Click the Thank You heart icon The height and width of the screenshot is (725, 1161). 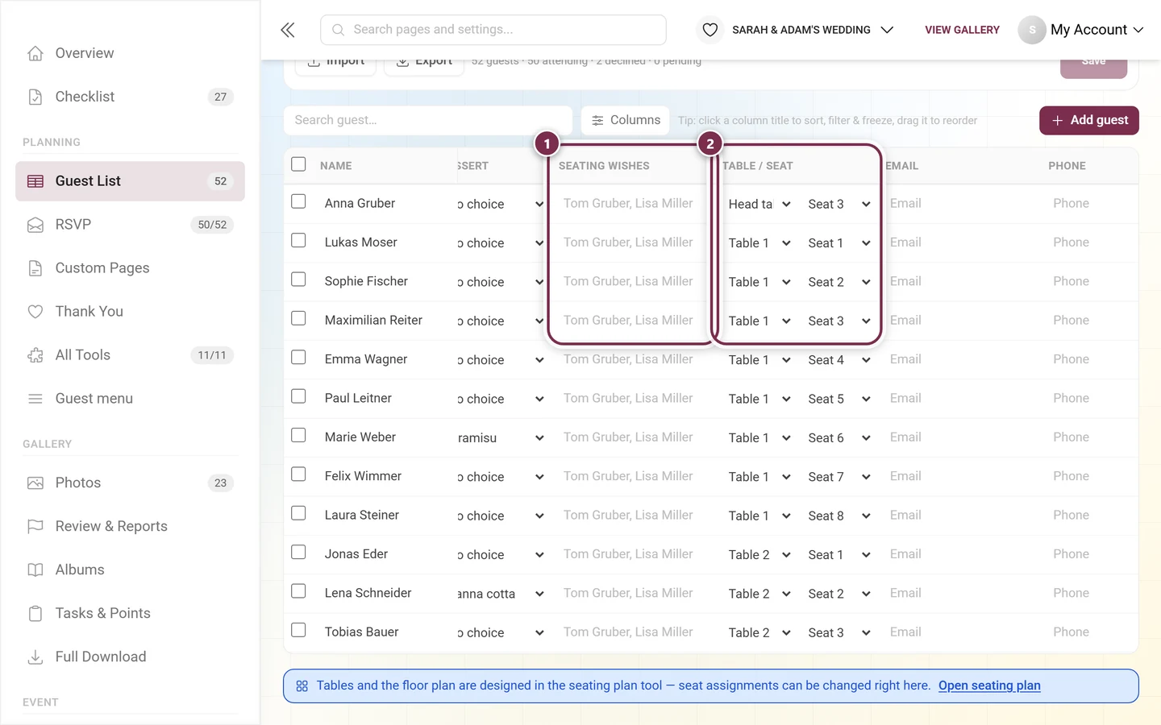pyautogui.click(x=35, y=312)
